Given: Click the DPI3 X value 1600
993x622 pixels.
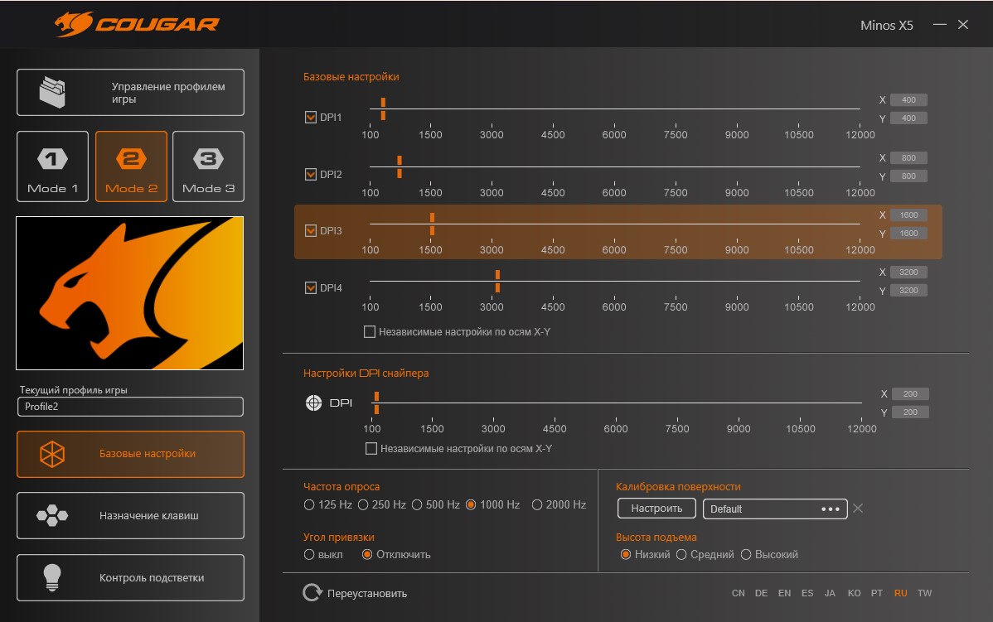Looking at the screenshot, I should coord(908,215).
